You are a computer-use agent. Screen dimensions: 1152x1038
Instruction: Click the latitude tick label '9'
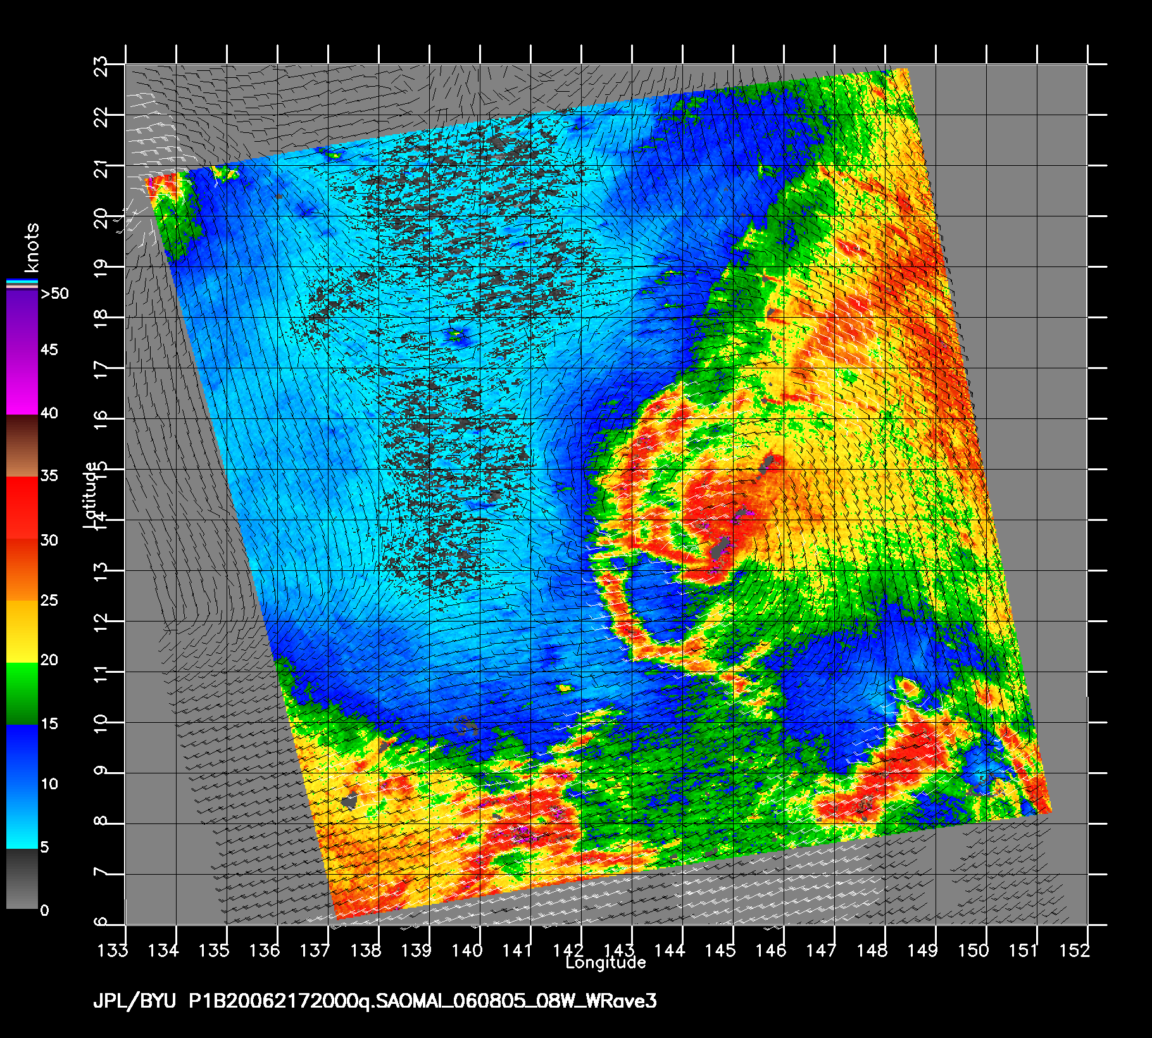tap(101, 771)
